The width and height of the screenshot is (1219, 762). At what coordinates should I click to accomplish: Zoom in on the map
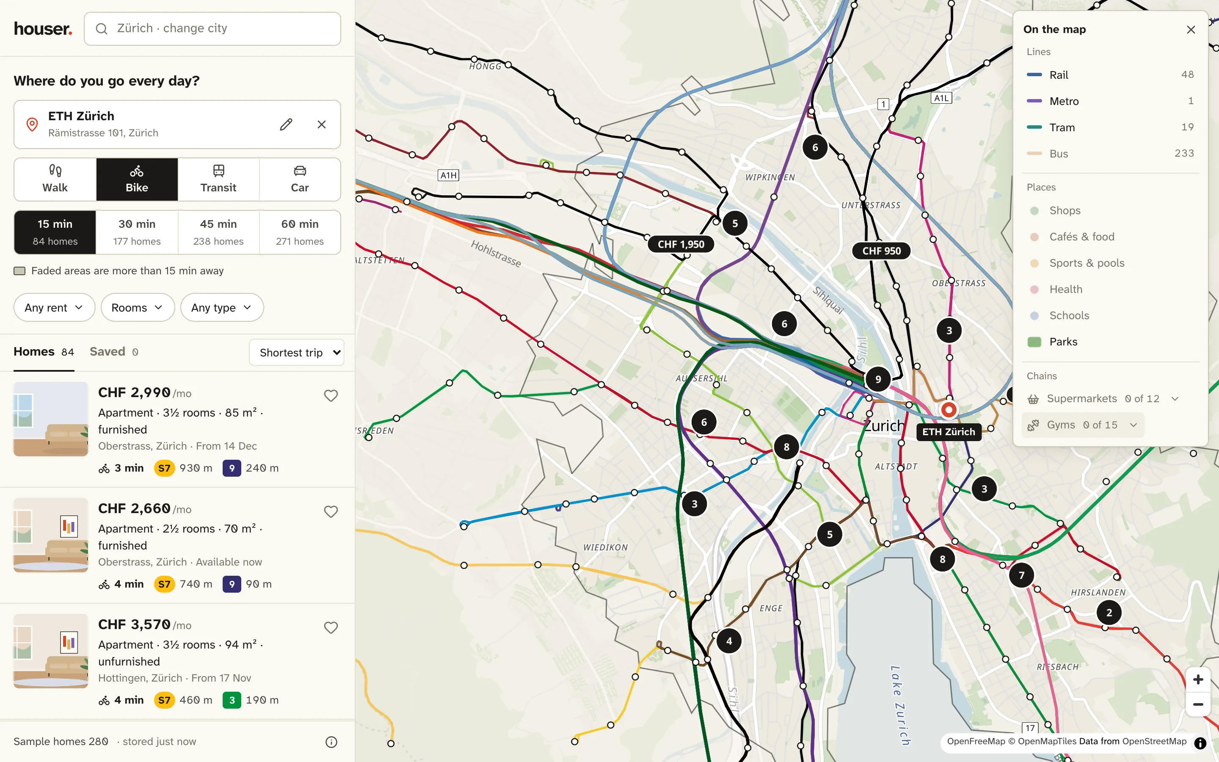pyautogui.click(x=1198, y=679)
